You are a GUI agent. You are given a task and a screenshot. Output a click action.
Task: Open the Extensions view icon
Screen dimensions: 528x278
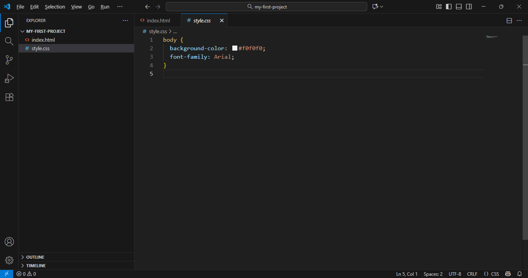click(9, 97)
